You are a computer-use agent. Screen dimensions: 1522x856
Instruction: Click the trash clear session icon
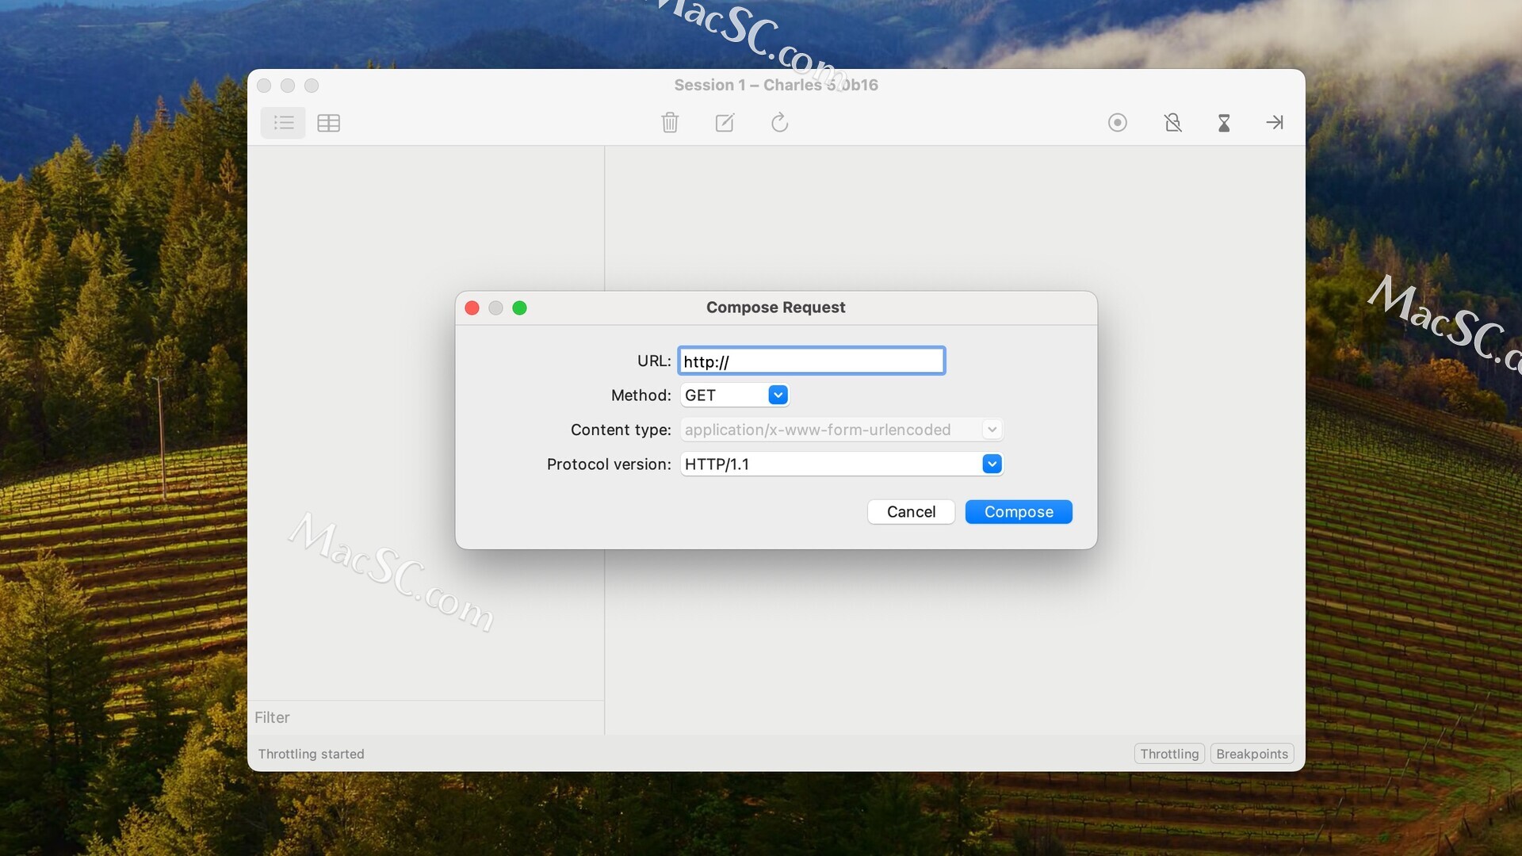(670, 123)
